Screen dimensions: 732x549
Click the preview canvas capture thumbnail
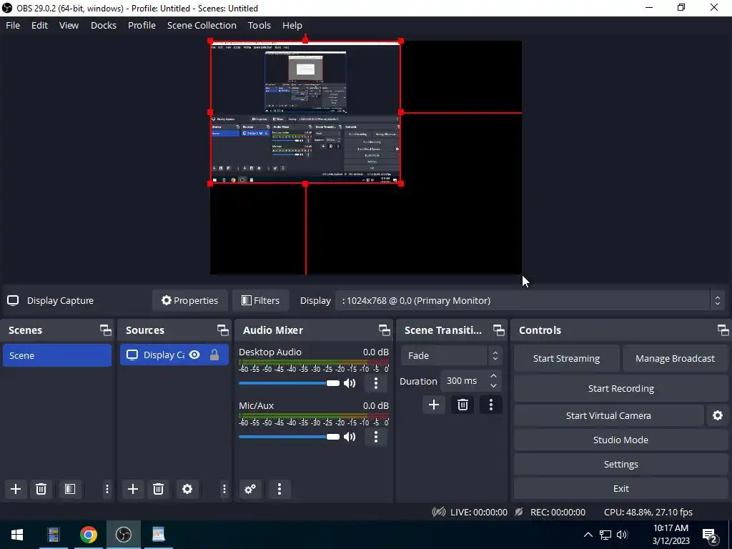tap(306, 112)
